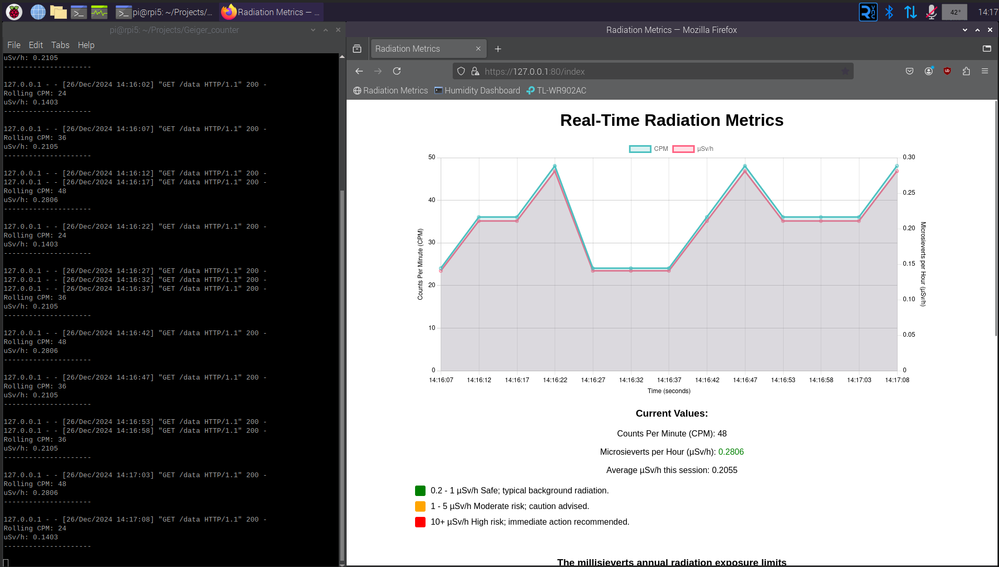Image resolution: width=999 pixels, height=567 pixels.
Task: Expand the Firefox list all tabs dropdown
Action: click(986, 49)
